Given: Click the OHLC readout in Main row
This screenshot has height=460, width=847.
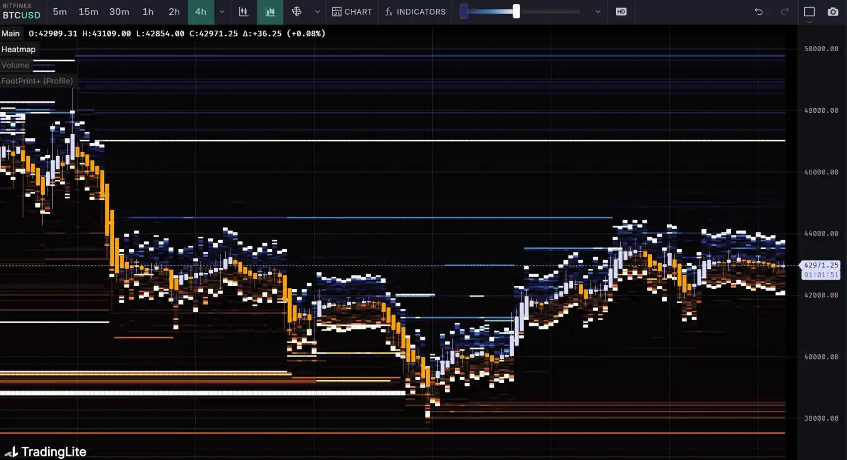Looking at the screenshot, I should [x=177, y=33].
